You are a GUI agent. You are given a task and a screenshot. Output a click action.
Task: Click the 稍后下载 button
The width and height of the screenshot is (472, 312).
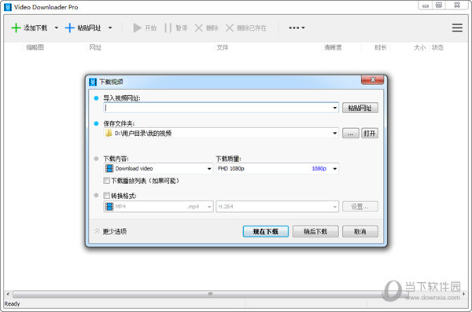click(315, 231)
